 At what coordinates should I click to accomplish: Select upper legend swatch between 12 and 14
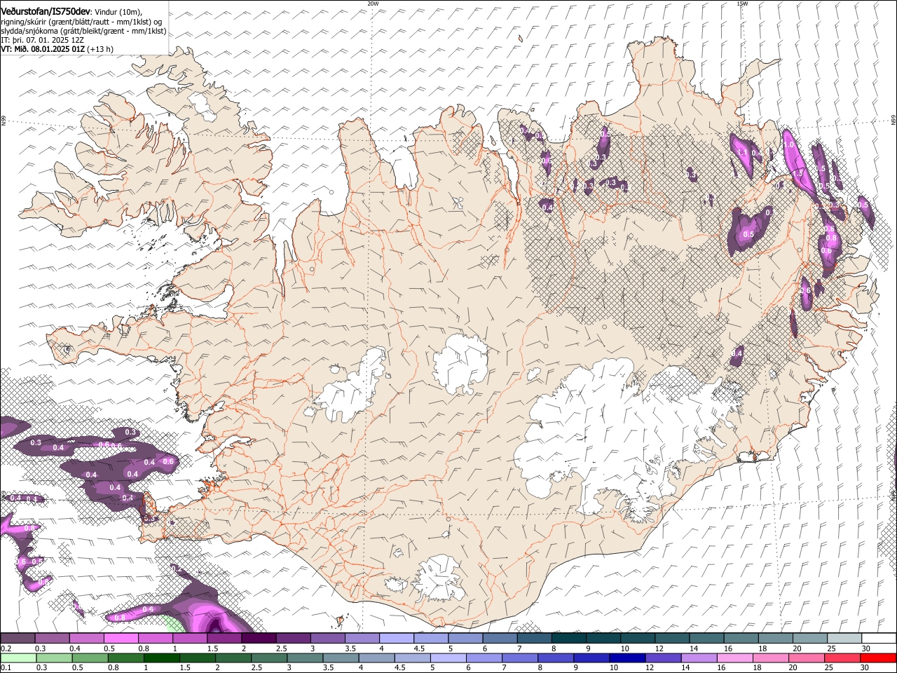coord(672,639)
